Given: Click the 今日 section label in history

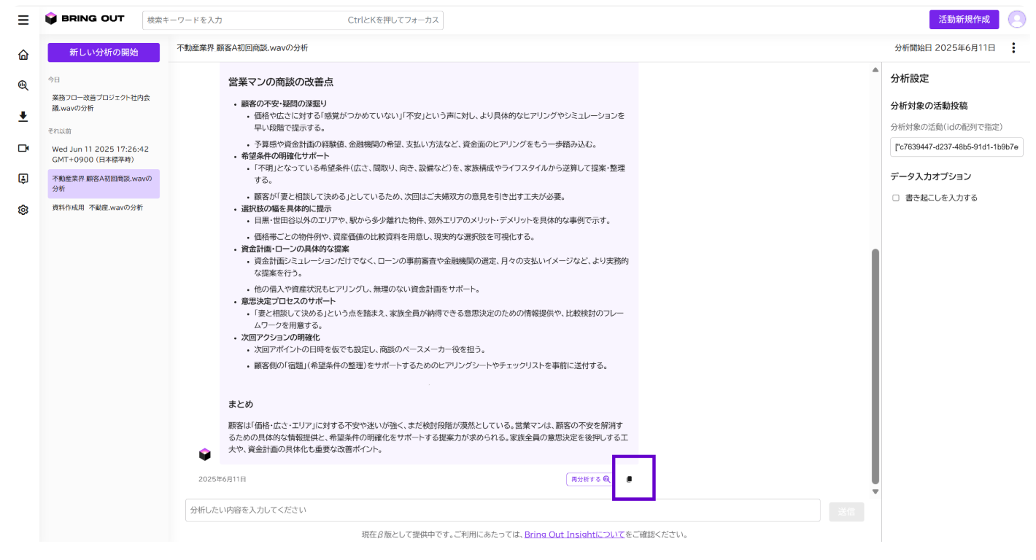Looking at the screenshot, I should coord(54,79).
